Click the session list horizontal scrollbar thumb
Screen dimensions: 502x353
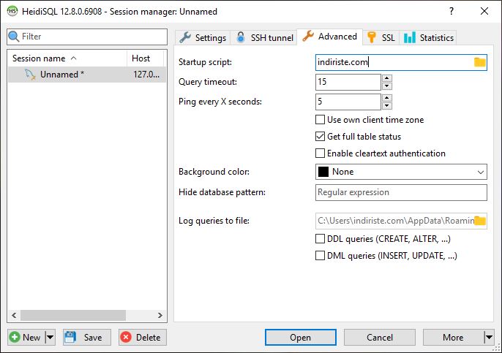[x=73, y=315]
